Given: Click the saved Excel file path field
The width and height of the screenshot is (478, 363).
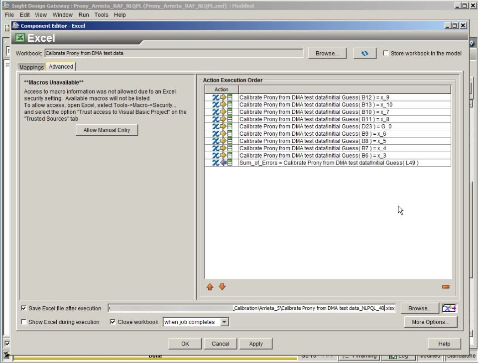Looking at the screenshot, I should 252,308.
